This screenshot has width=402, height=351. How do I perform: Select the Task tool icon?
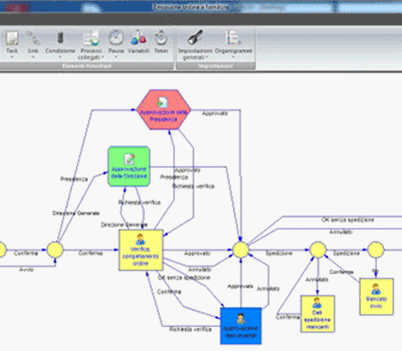pyautogui.click(x=12, y=38)
